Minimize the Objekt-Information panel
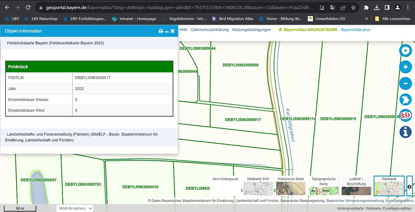Screen dimensions: 415x212 (x=167, y=31)
